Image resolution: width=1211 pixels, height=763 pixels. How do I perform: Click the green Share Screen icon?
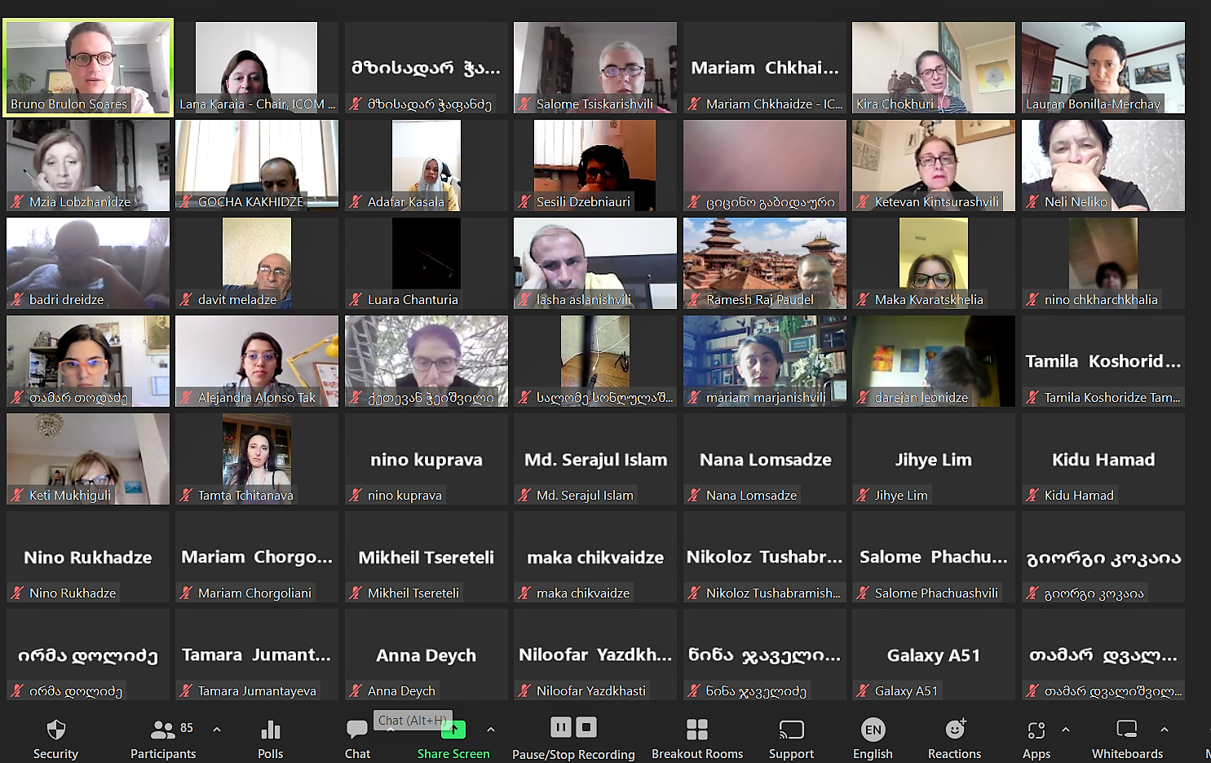pos(453,731)
